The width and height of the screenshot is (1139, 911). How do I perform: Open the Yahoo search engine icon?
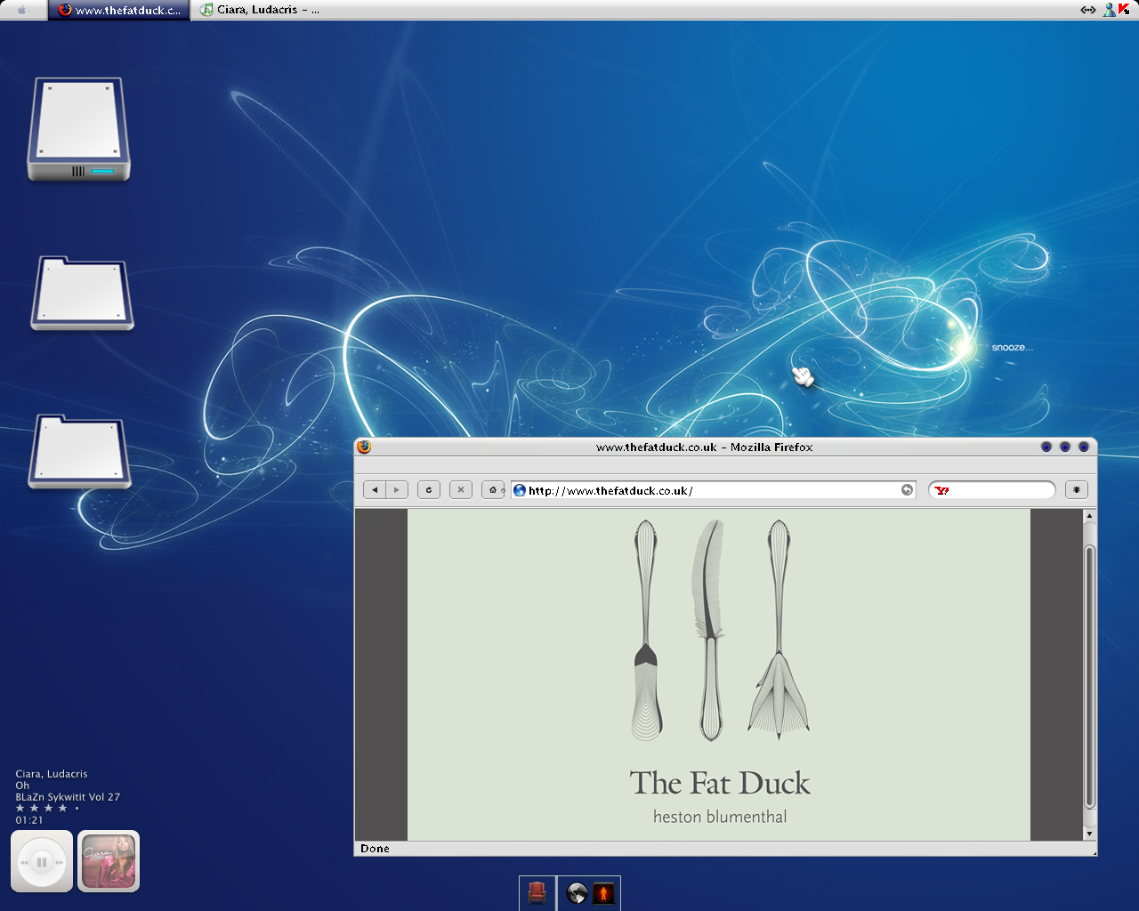coord(942,491)
